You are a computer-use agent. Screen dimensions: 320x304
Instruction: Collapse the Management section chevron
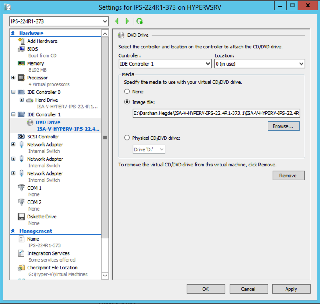[13, 231]
